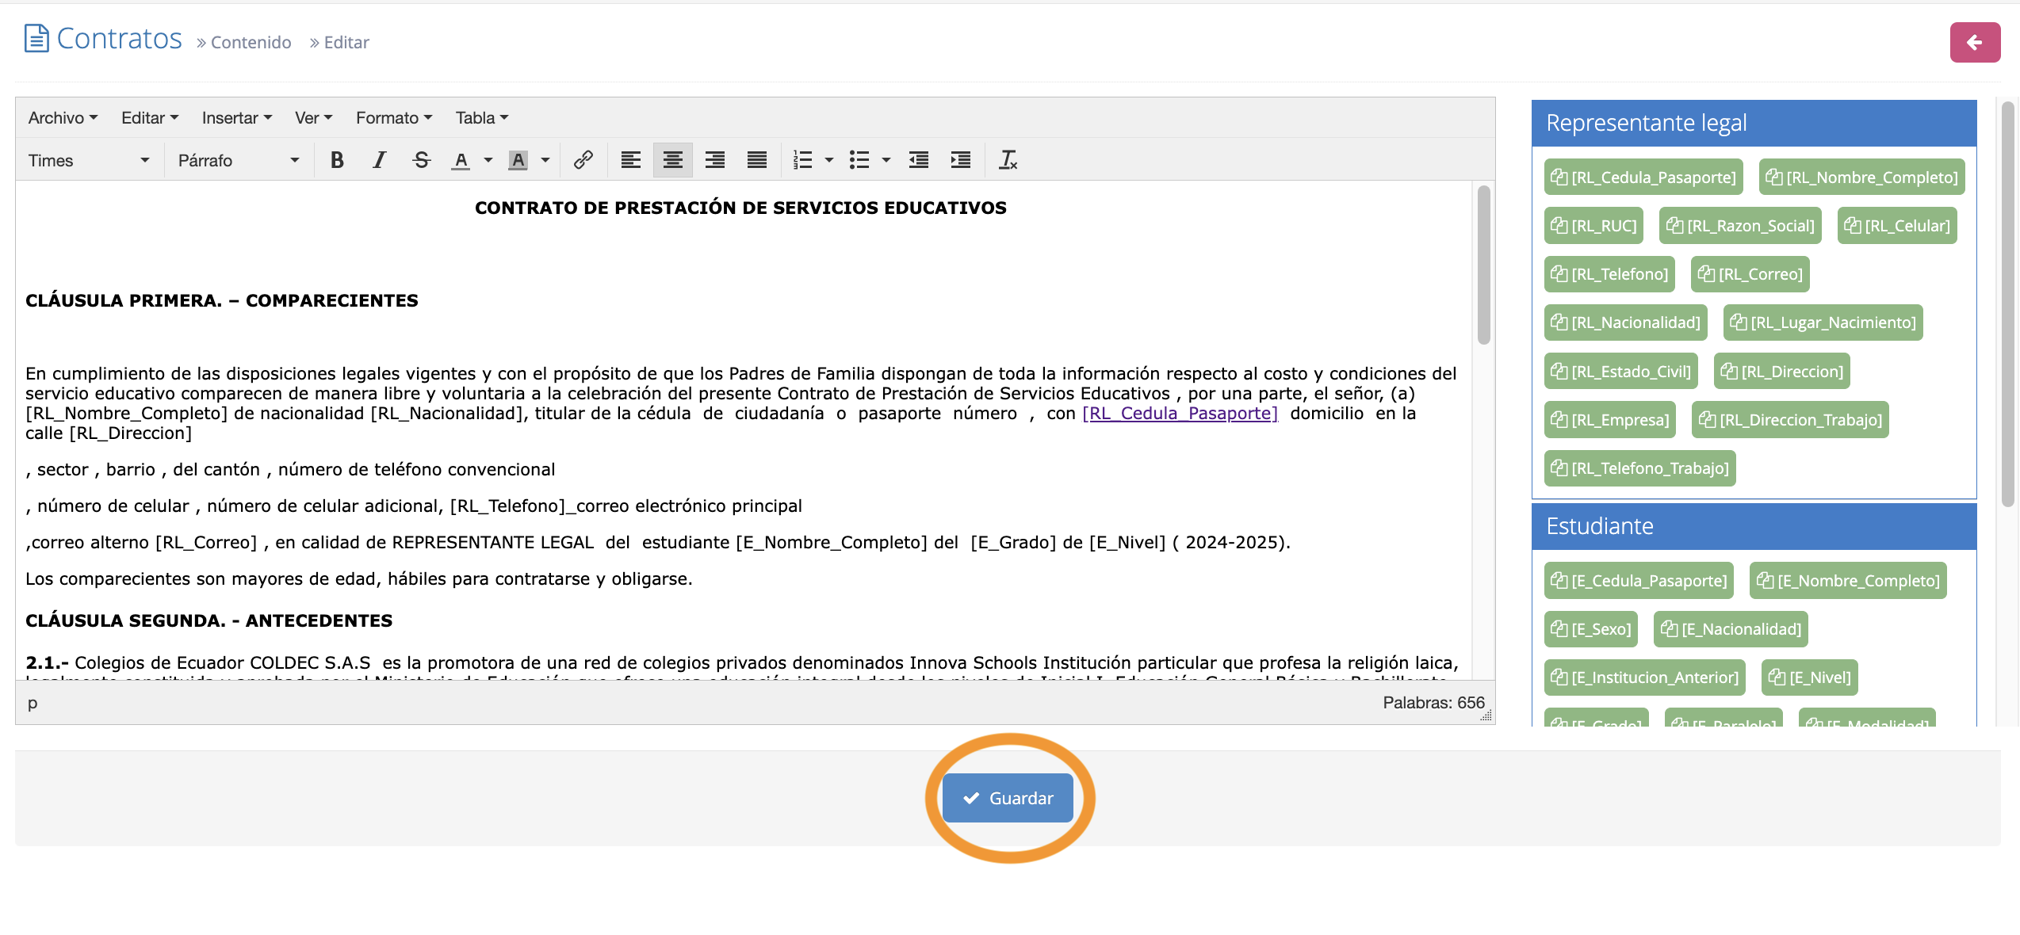Insert a hyperlink with link icon
Viewport: 2020px width, 935px height.
(x=583, y=160)
